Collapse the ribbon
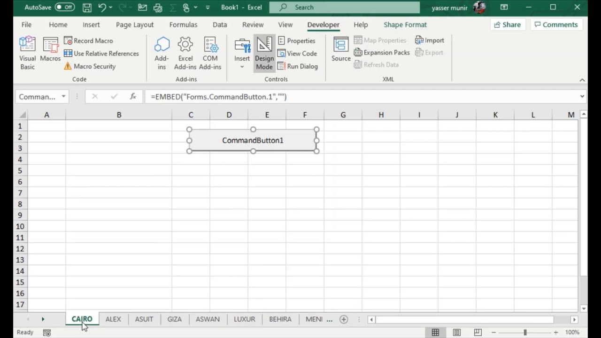Screen dimensions: 601x338 click(x=582, y=80)
